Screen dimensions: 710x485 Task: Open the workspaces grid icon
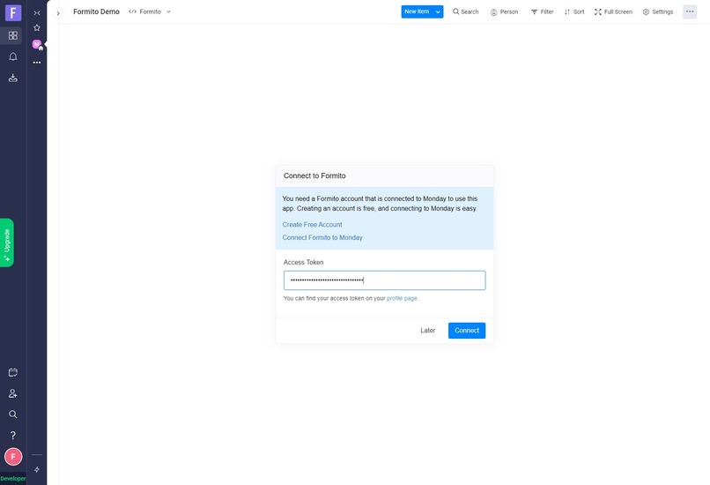13,35
